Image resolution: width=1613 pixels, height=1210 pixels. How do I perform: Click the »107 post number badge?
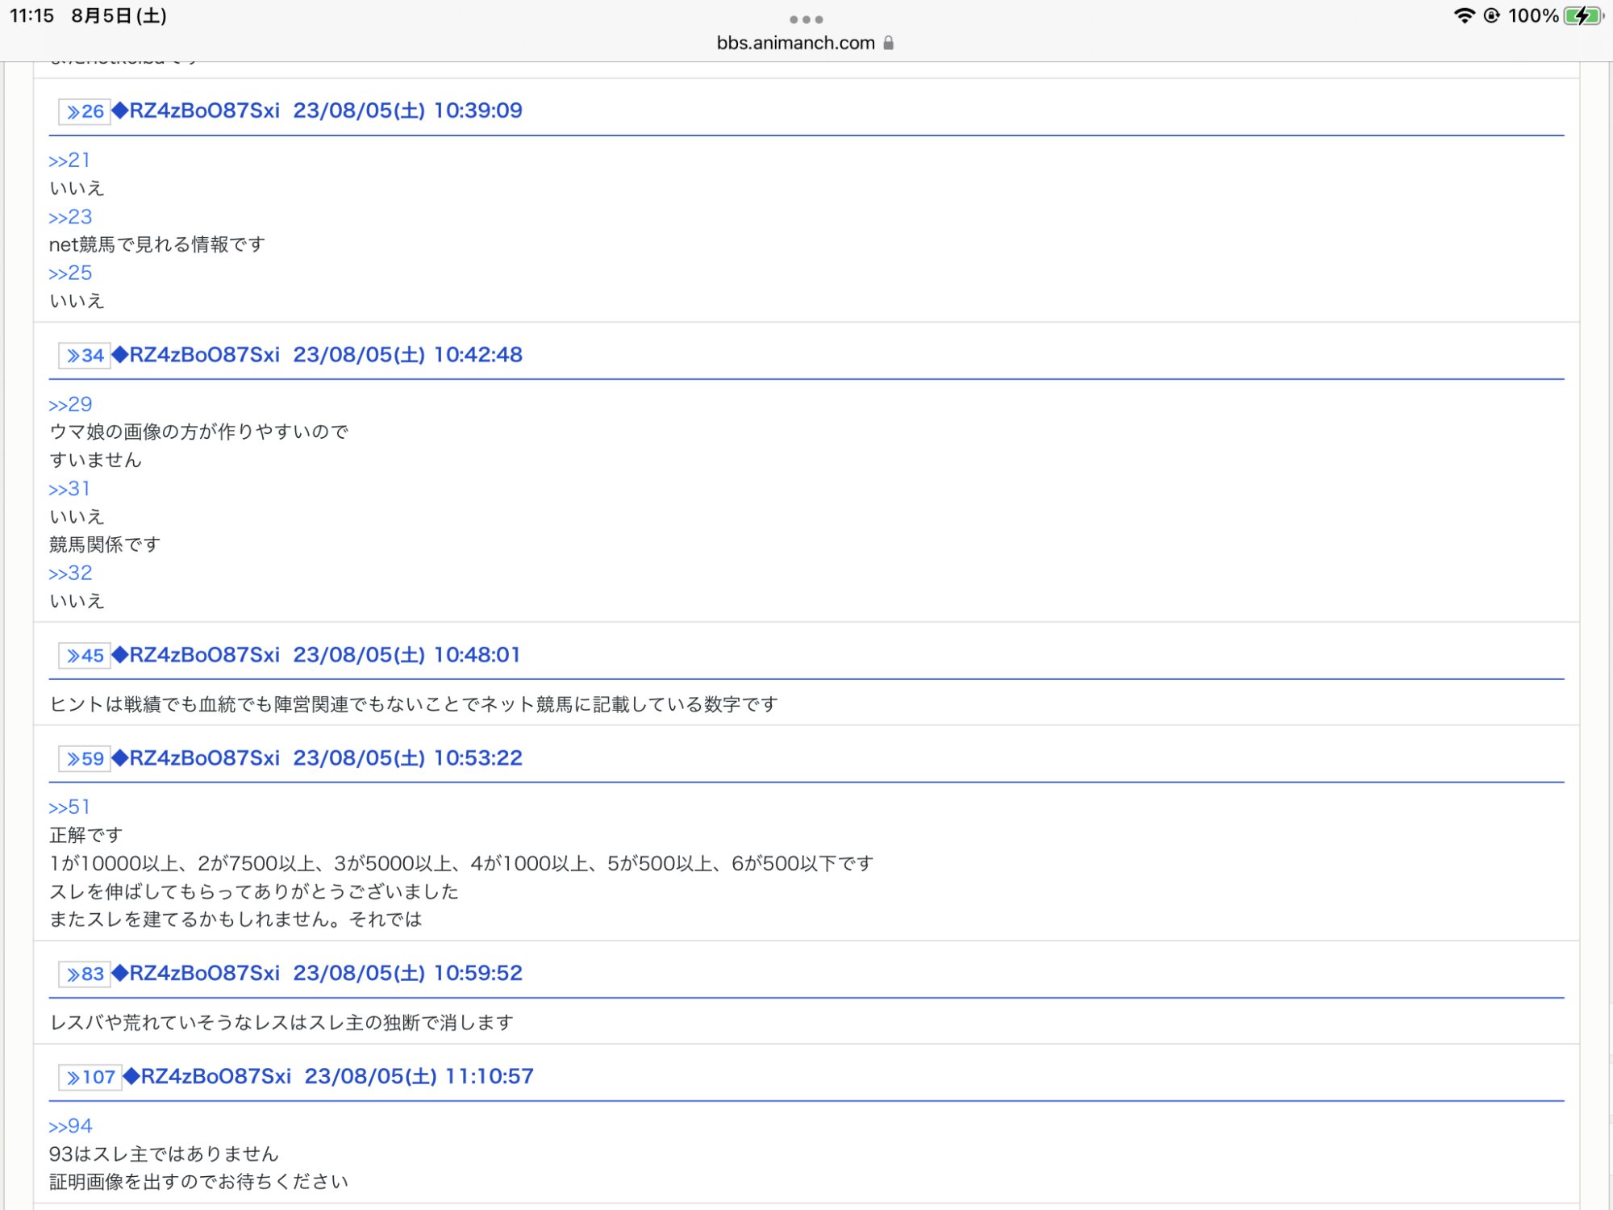pyautogui.click(x=90, y=1078)
